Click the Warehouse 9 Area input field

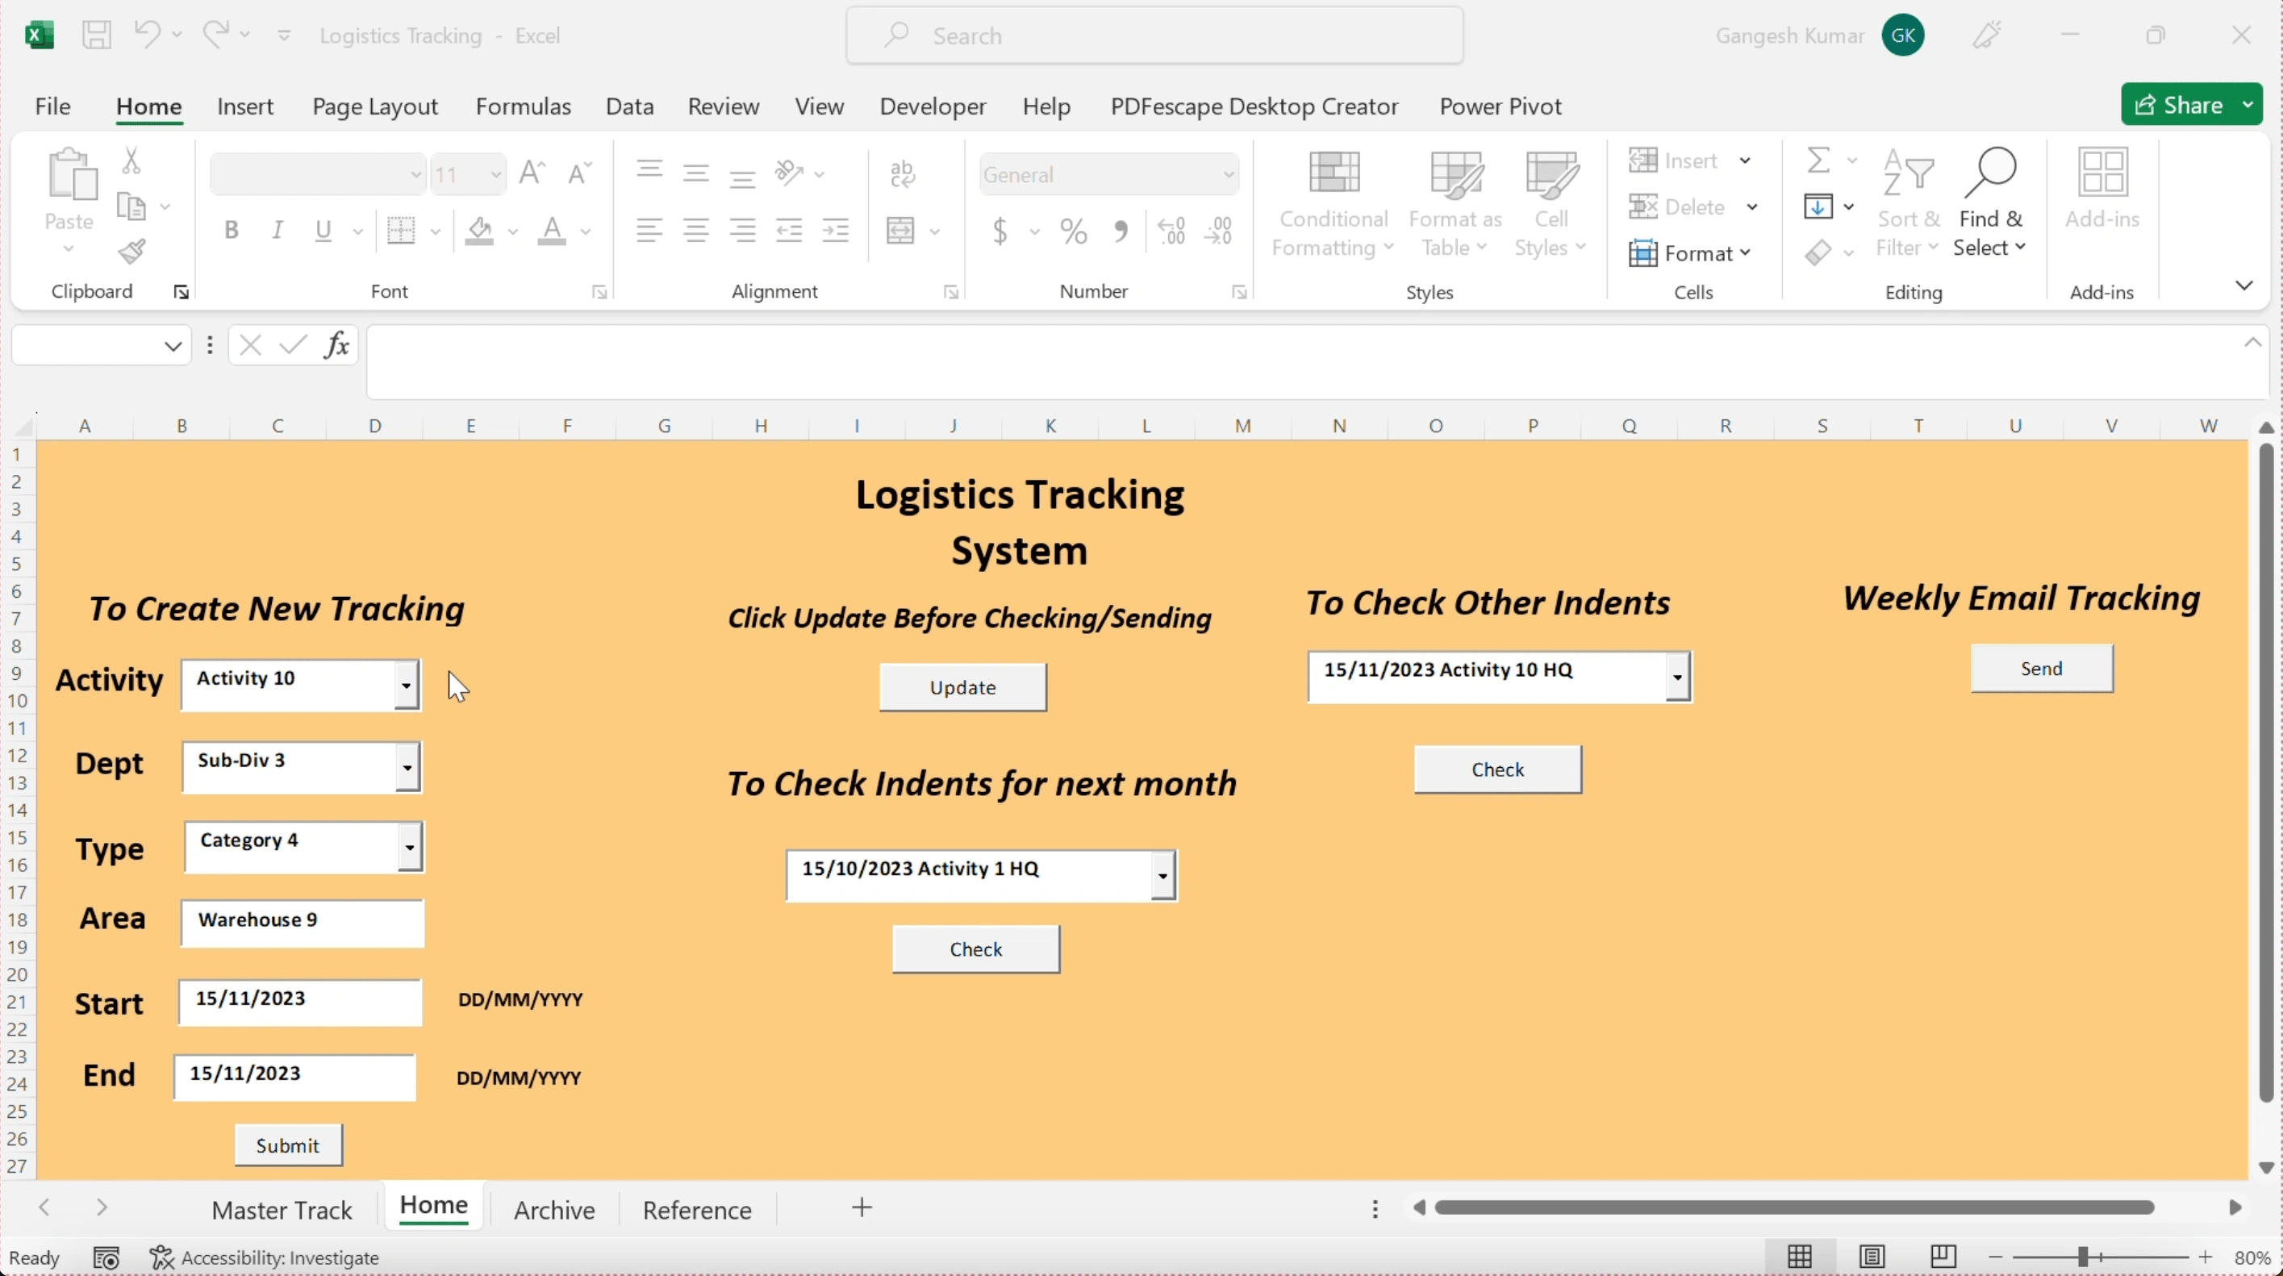[x=303, y=922]
